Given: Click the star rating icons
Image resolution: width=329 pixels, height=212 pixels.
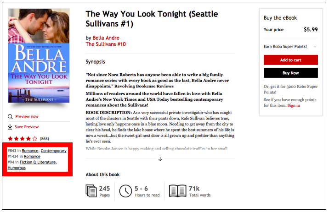Looking at the screenshot, I should pyautogui.click(x=23, y=138).
